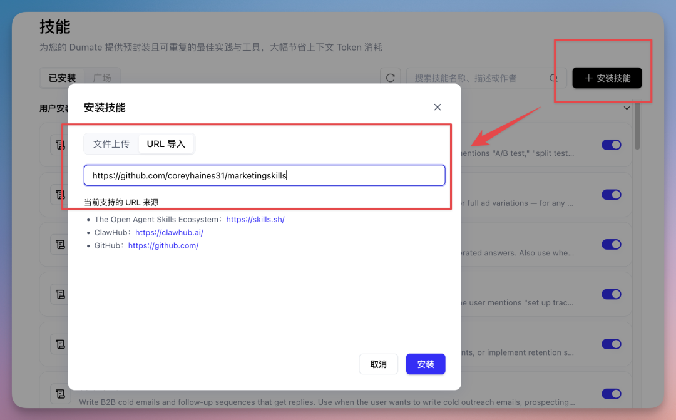Open the https://skills.sh/ link
This screenshot has width=676, height=420.
pos(255,219)
